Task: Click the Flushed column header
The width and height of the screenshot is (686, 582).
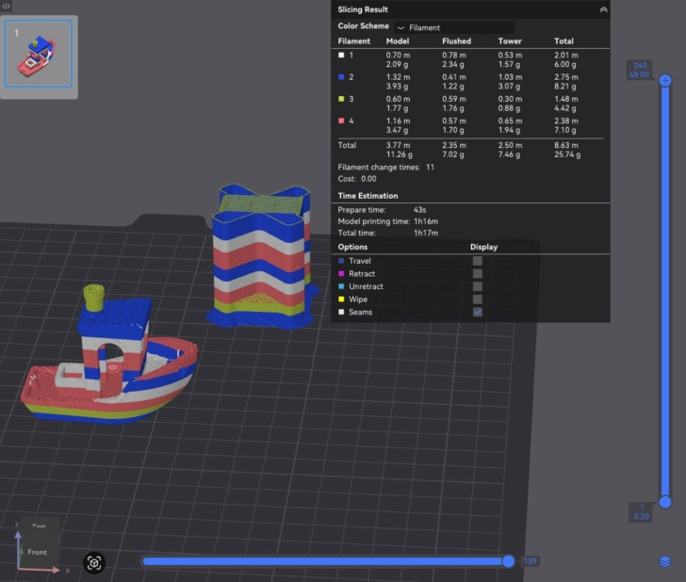Action: (456, 41)
